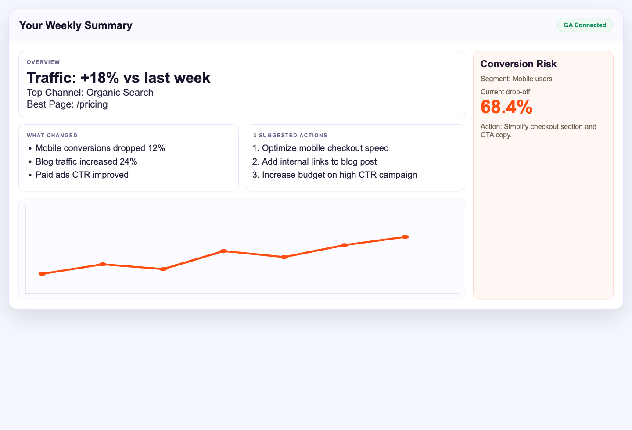Image resolution: width=632 pixels, height=430 pixels.
Task: Select the 68.4% drop-off metric
Action: click(506, 107)
